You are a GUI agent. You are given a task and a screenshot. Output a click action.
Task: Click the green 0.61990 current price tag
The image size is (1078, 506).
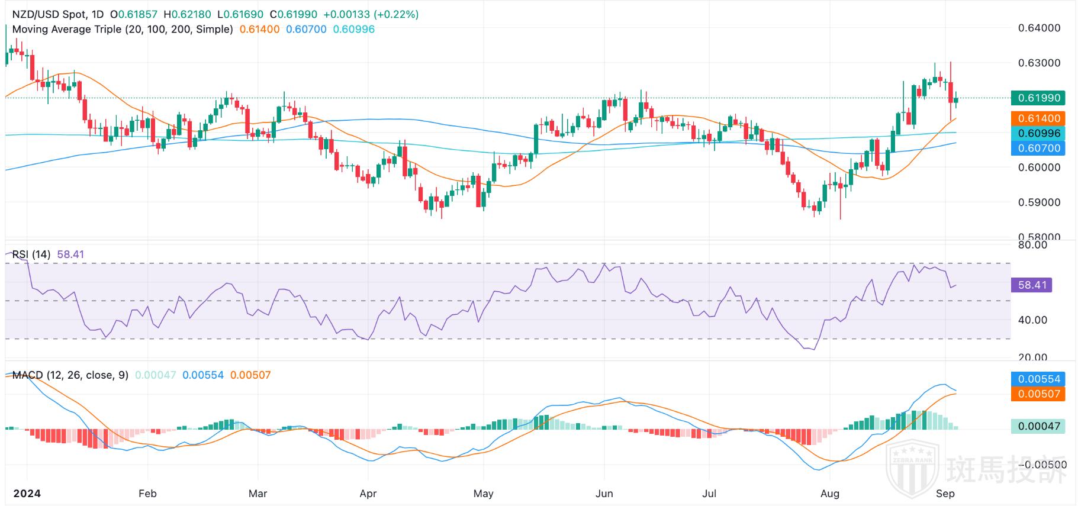point(1038,98)
